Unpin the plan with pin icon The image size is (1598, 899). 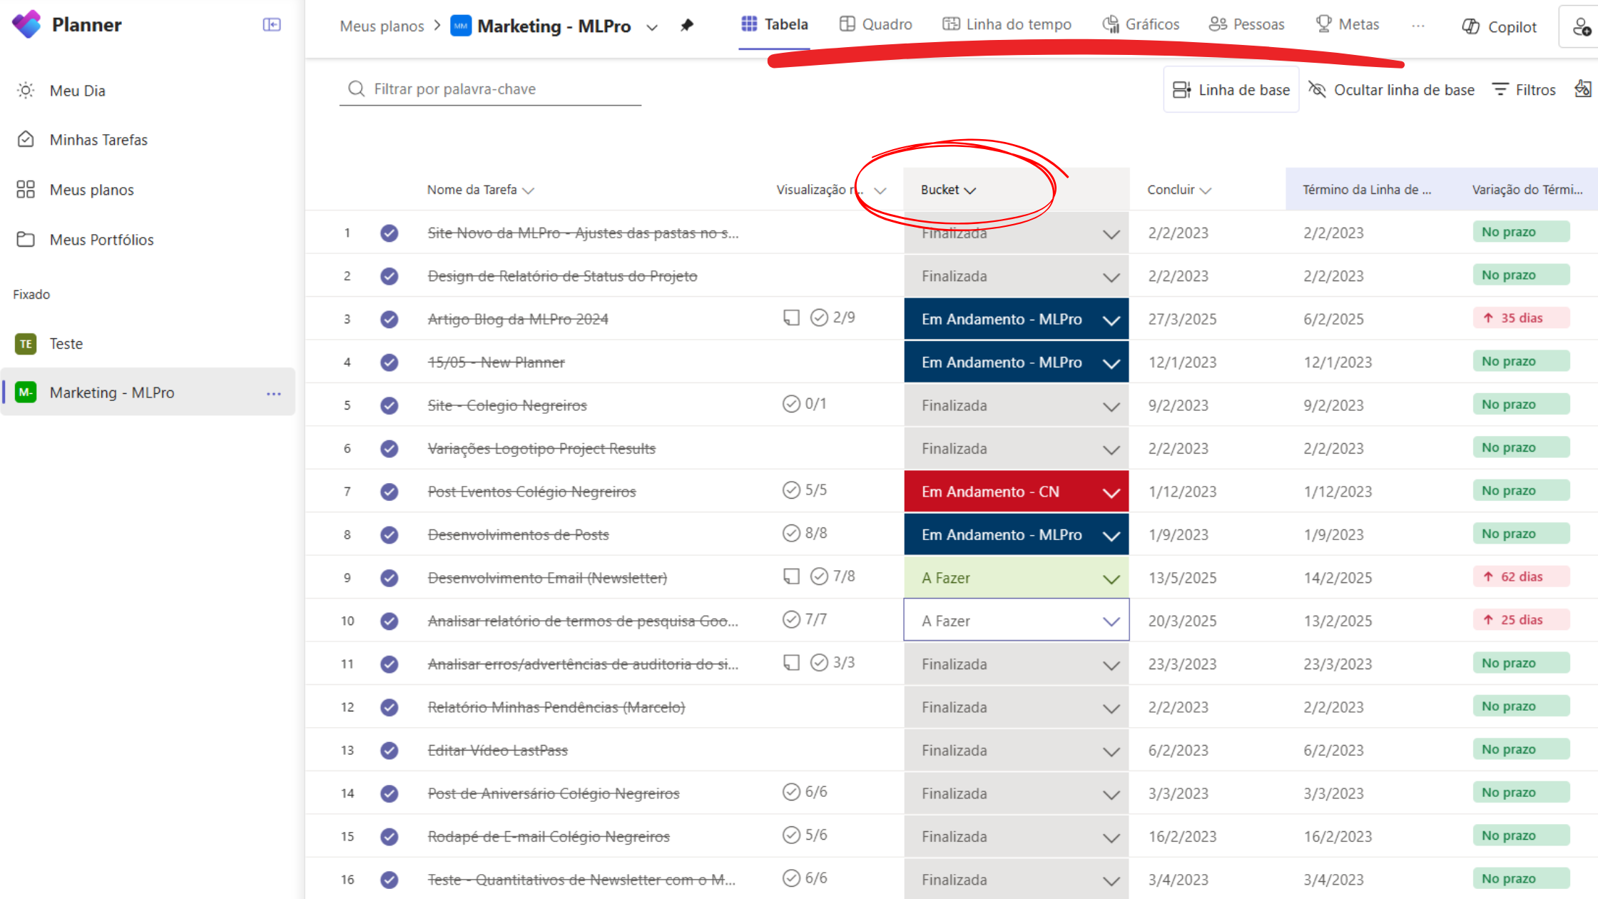[x=687, y=26]
